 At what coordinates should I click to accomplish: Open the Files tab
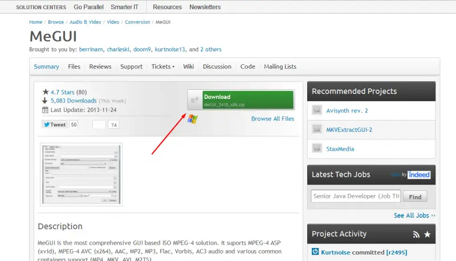[x=74, y=67]
